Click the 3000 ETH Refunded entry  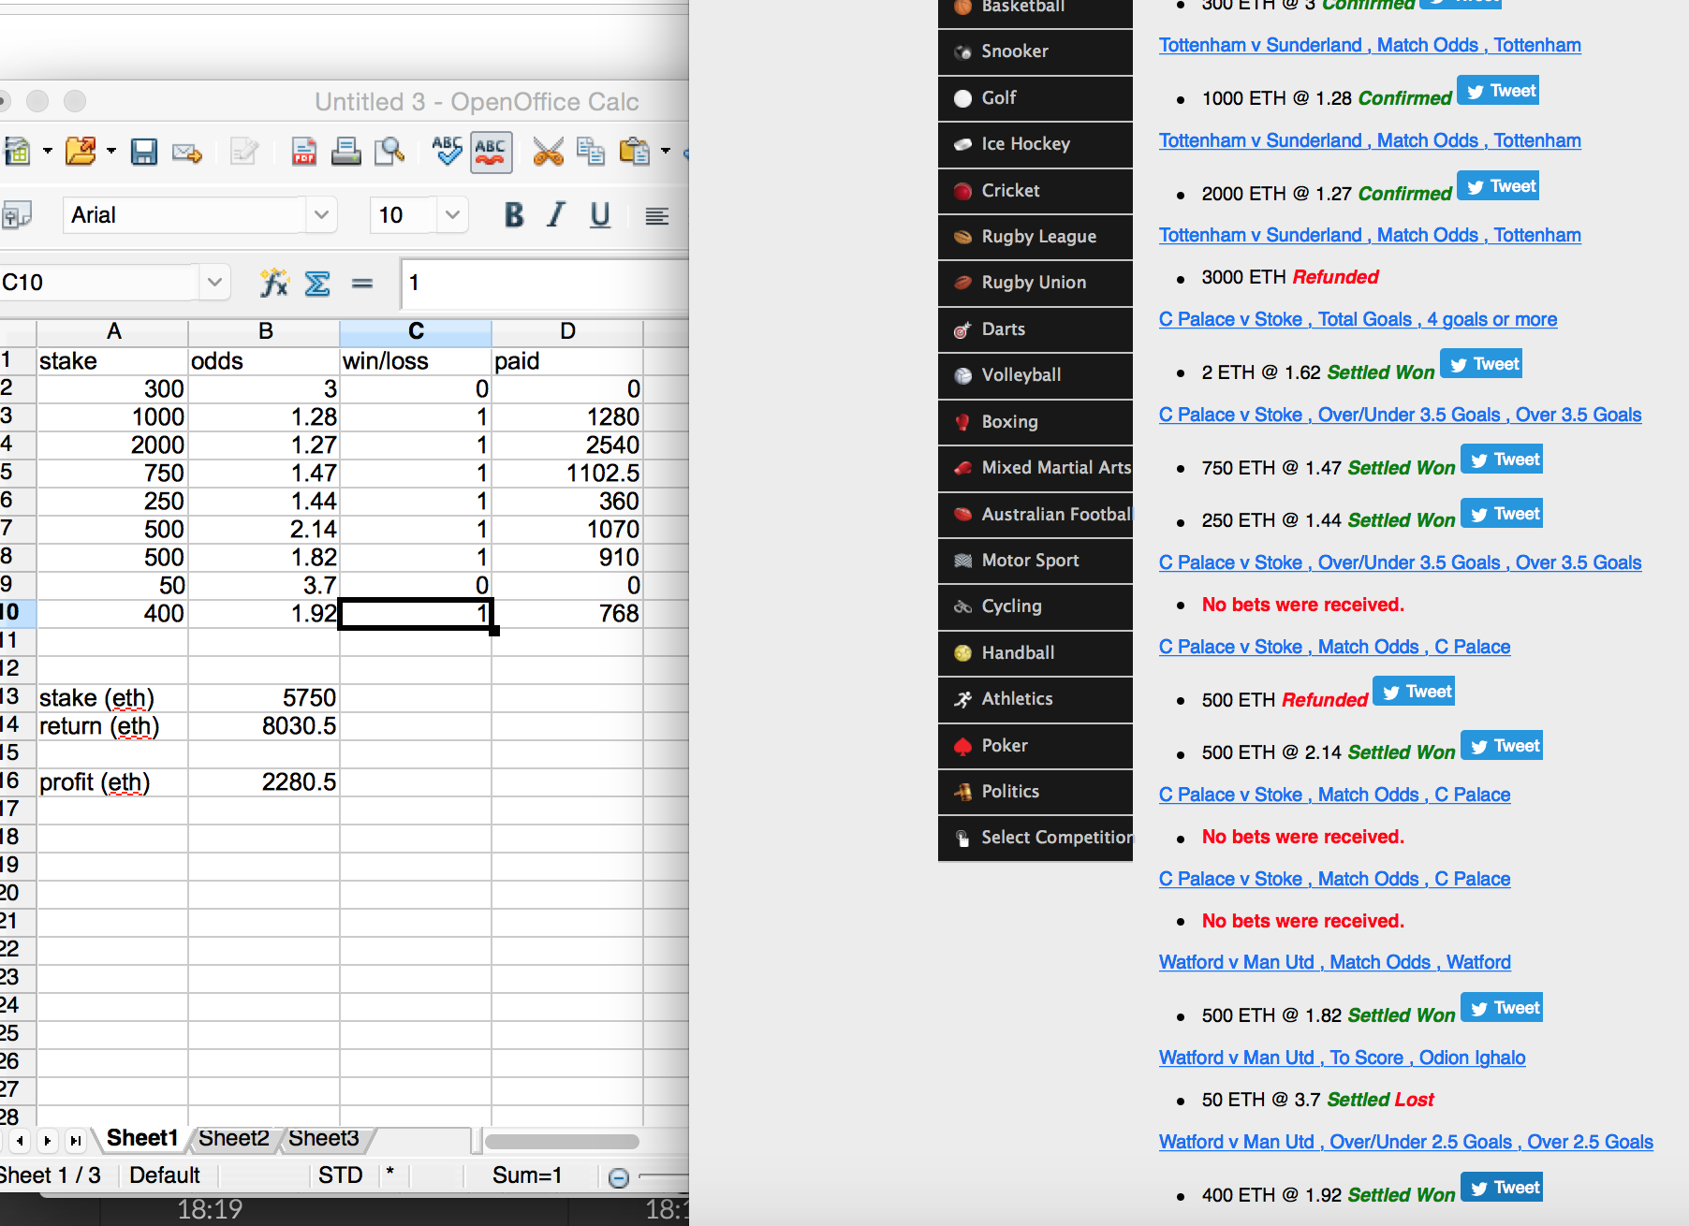1290,277
